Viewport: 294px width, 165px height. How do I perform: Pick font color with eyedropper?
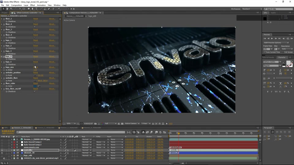coord(284,62)
